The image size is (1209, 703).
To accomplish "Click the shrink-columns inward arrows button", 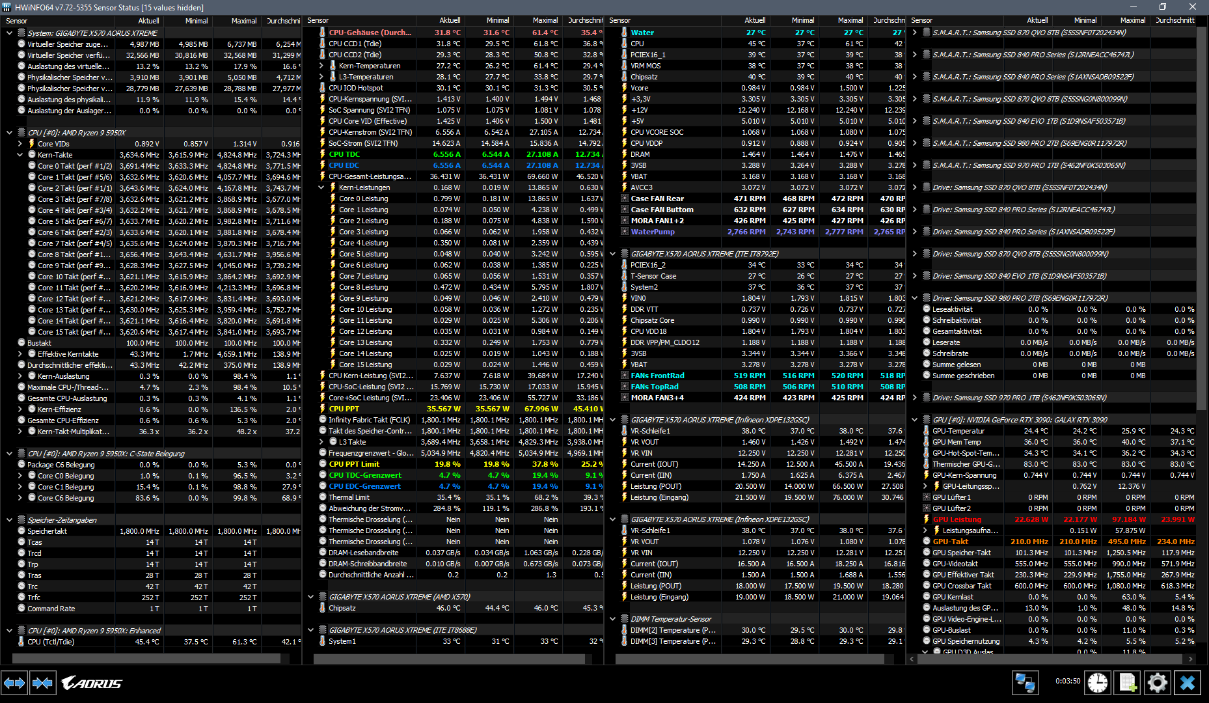I will tap(43, 683).
